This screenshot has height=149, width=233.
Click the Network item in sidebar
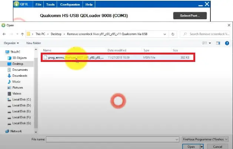tap(16, 131)
